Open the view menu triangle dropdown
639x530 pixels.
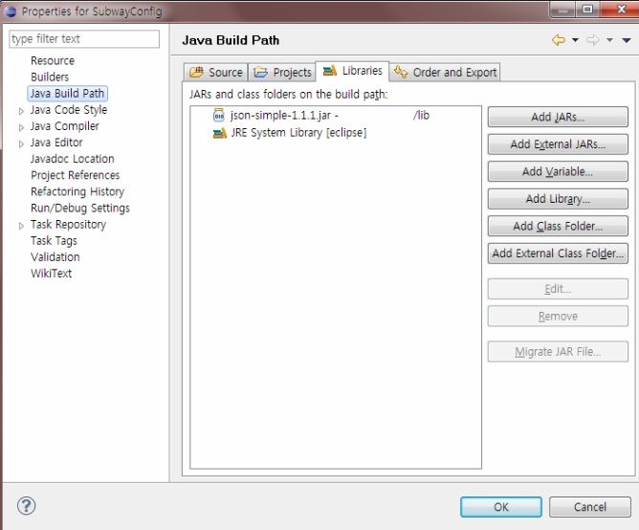tap(627, 40)
